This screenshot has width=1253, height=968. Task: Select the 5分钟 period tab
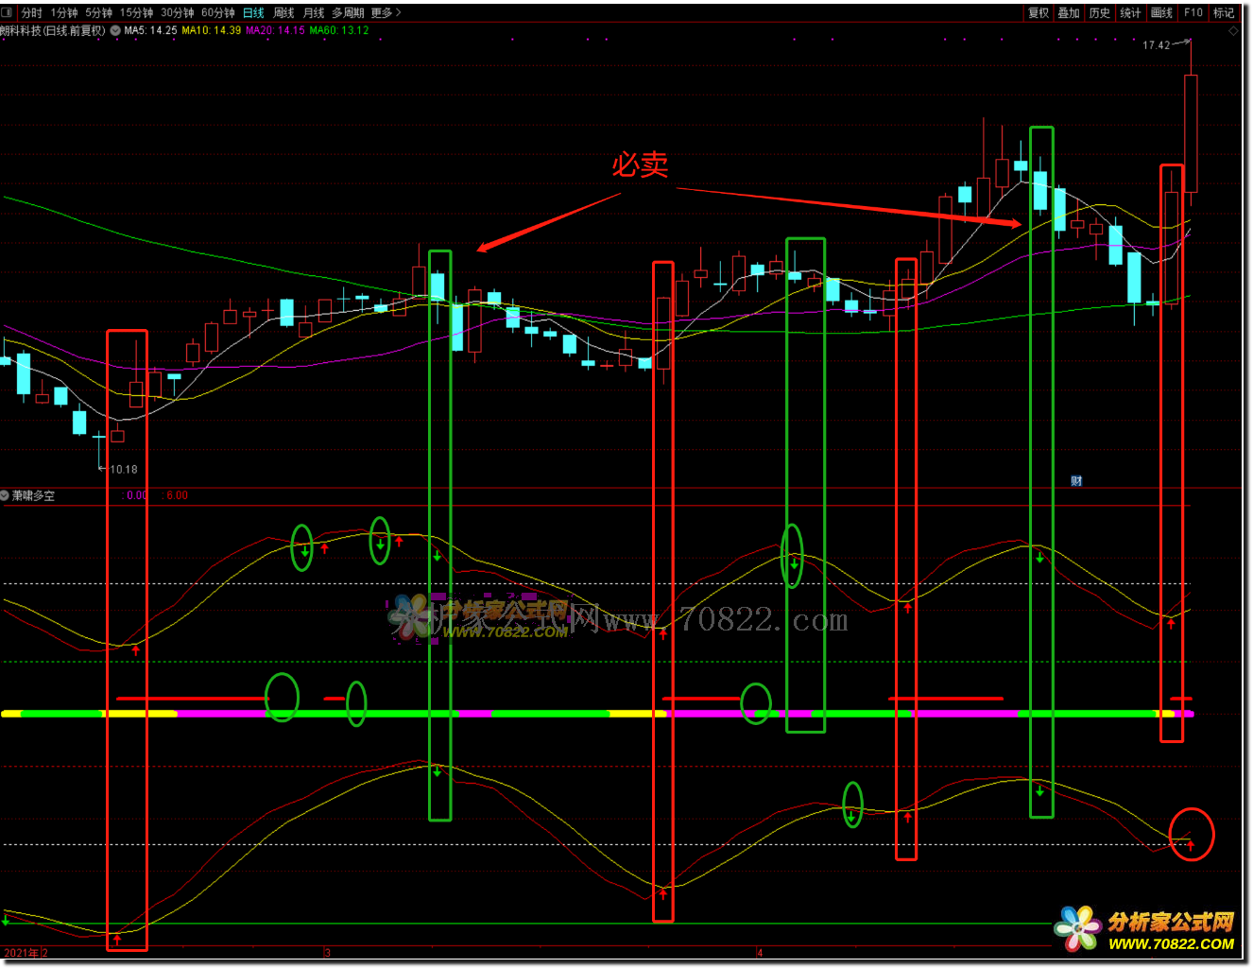click(x=98, y=13)
